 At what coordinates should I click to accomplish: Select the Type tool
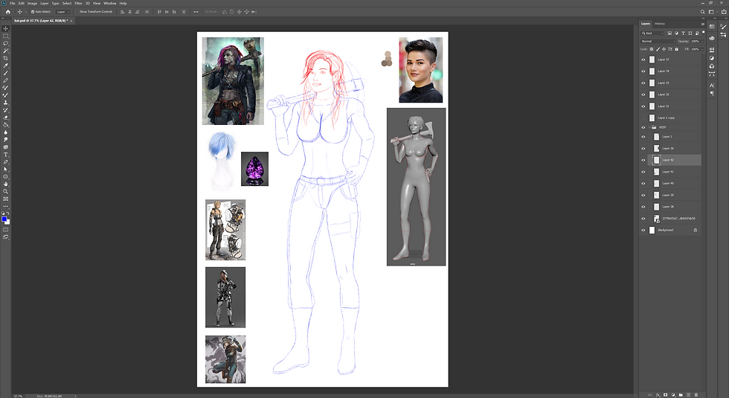[x=6, y=155]
